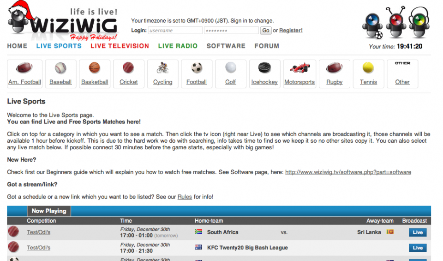Open the American Football category icon

[24, 68]
